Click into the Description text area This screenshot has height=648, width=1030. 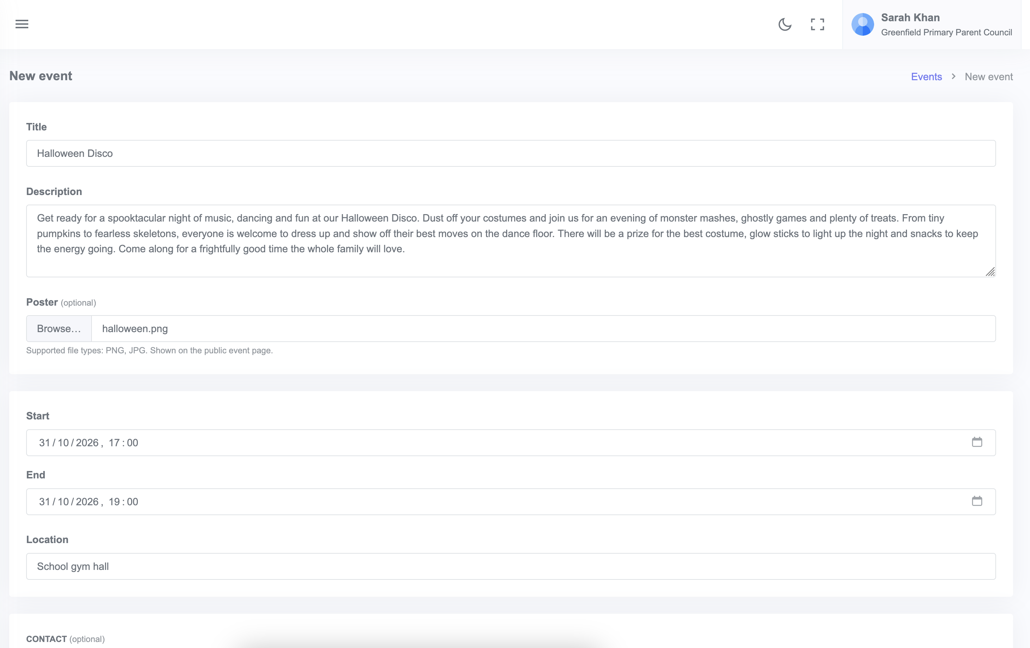(x=511, y=241)
